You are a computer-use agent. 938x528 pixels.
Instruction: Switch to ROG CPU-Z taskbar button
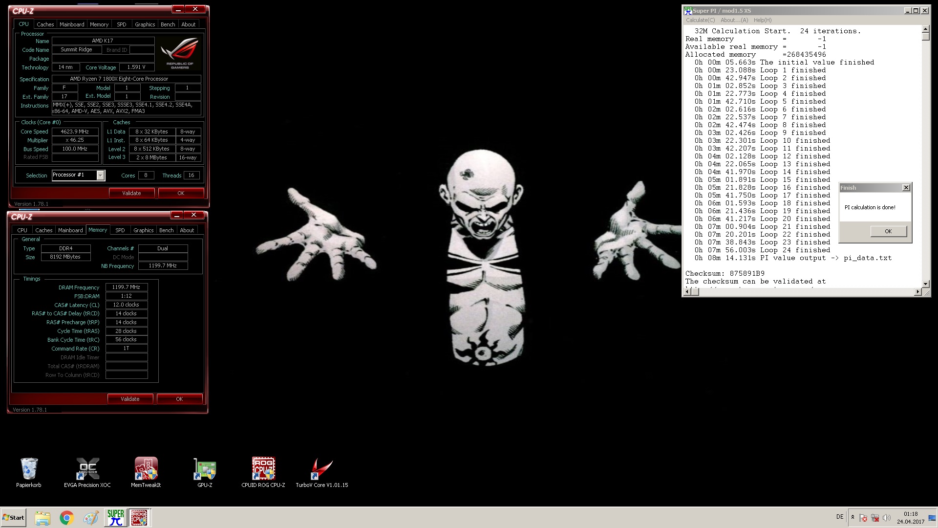pos(140,517)
